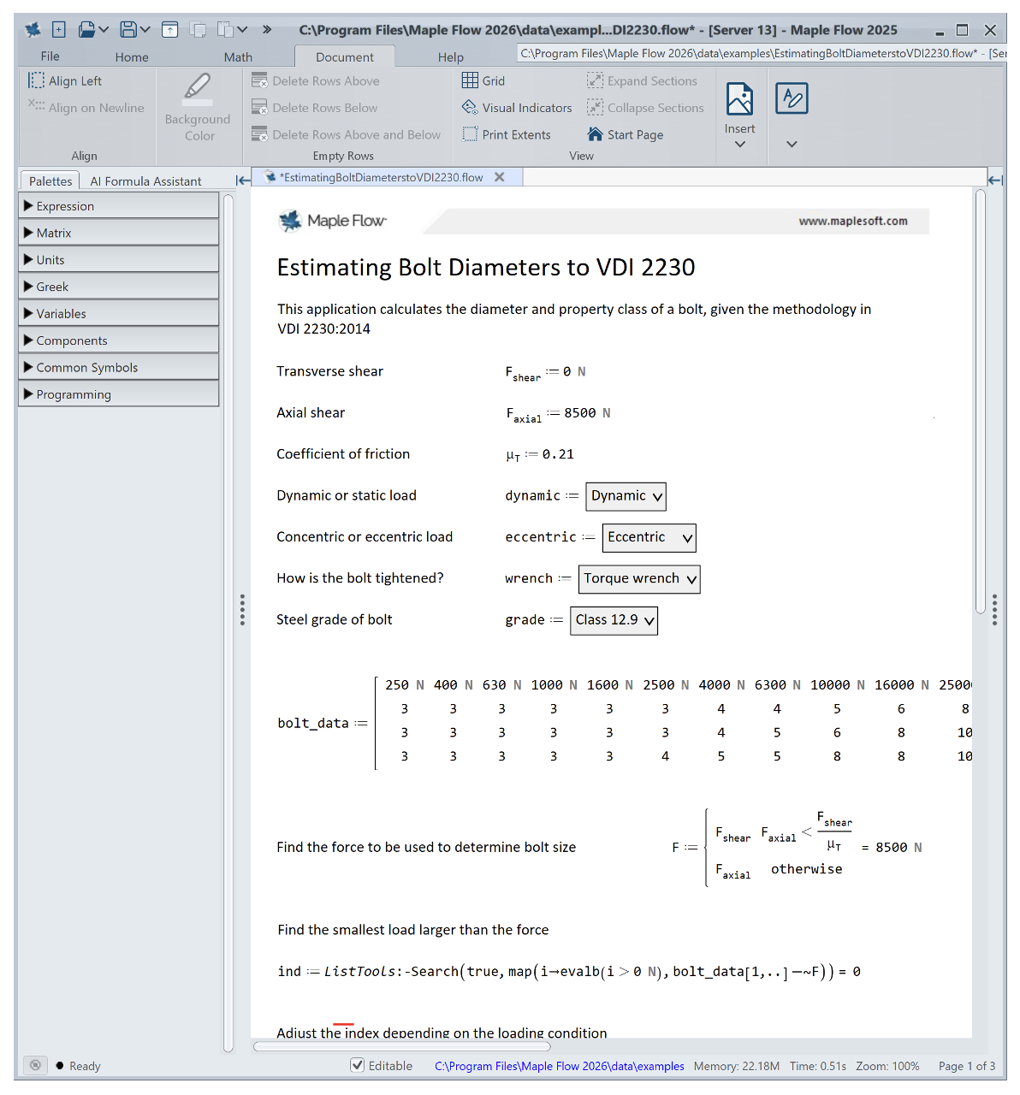The height and width of the screenshot is (1095, 1020).
Task: Open the Eccentric load dropdown
Action: [x=649, y=537]
